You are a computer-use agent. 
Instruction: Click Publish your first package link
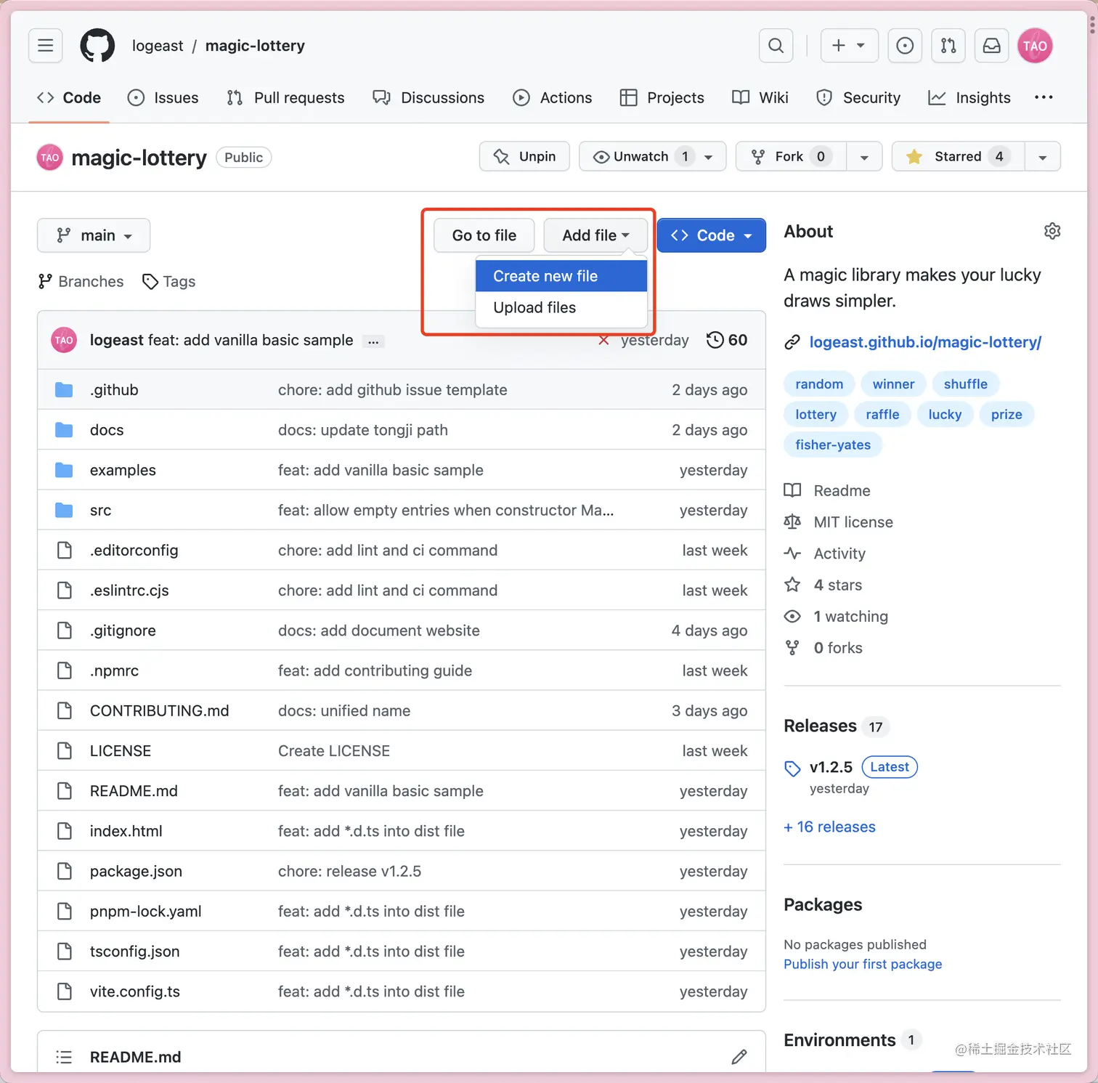(x=863, y=964)
